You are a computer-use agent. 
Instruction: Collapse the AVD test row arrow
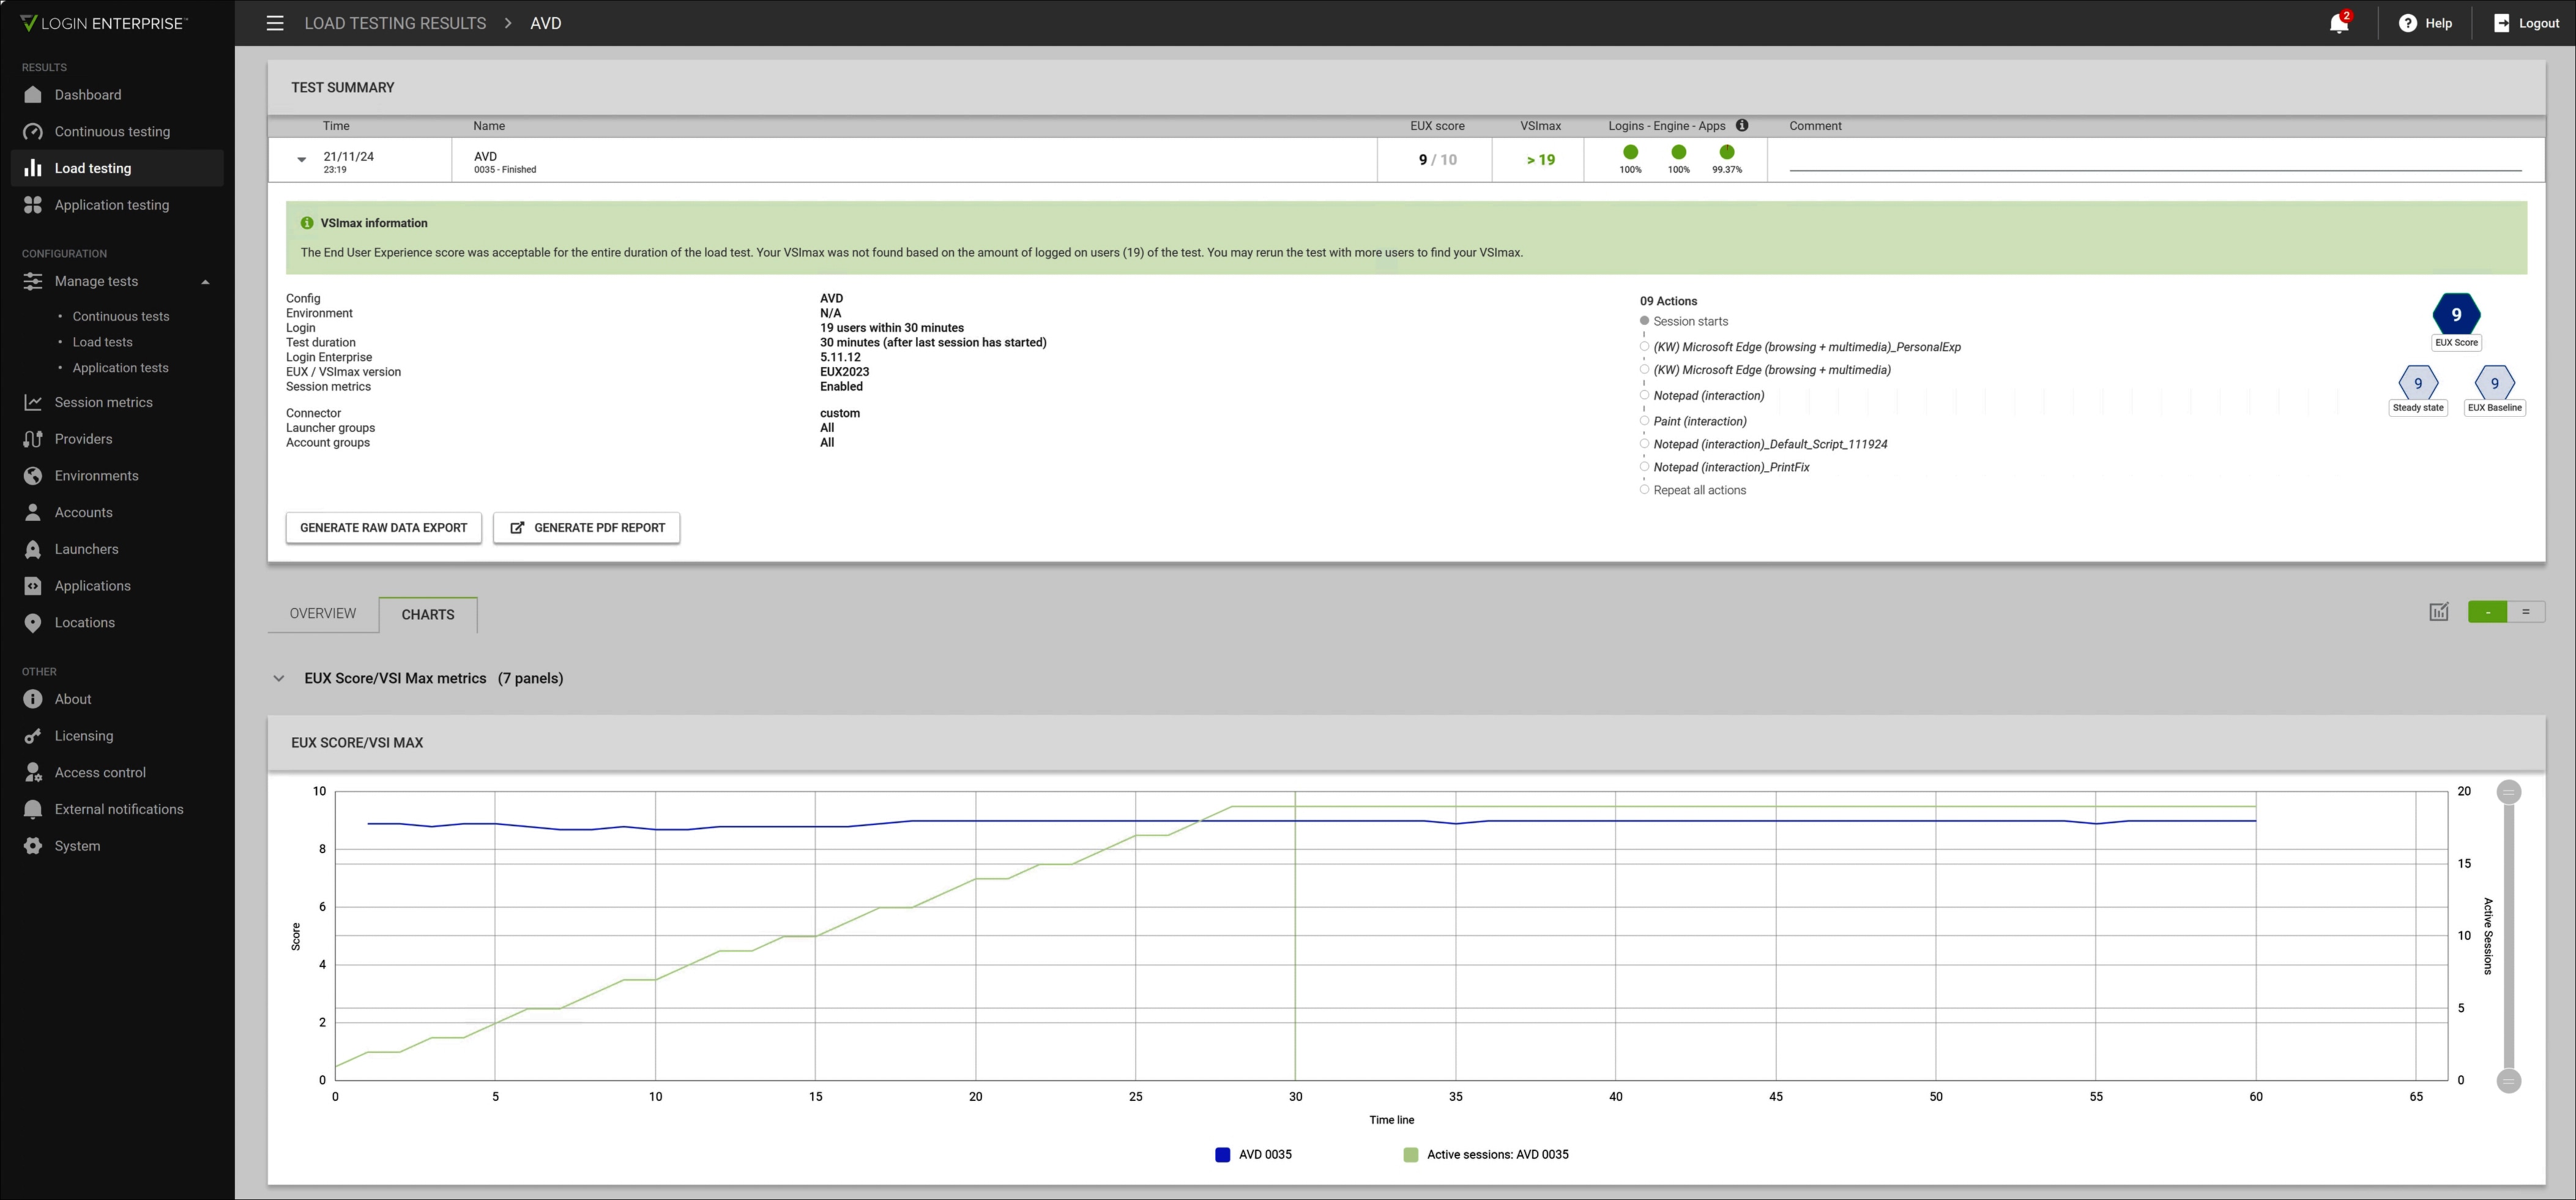(x=301, y=160)
